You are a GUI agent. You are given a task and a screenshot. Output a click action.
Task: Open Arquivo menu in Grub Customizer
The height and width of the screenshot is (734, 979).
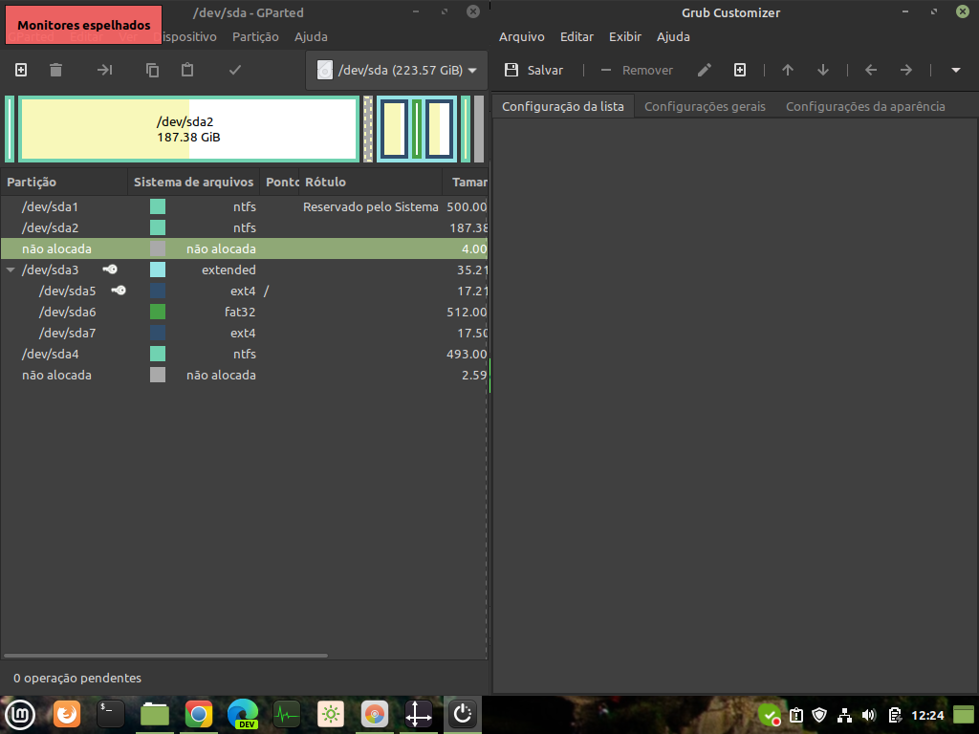coord(522,37)
